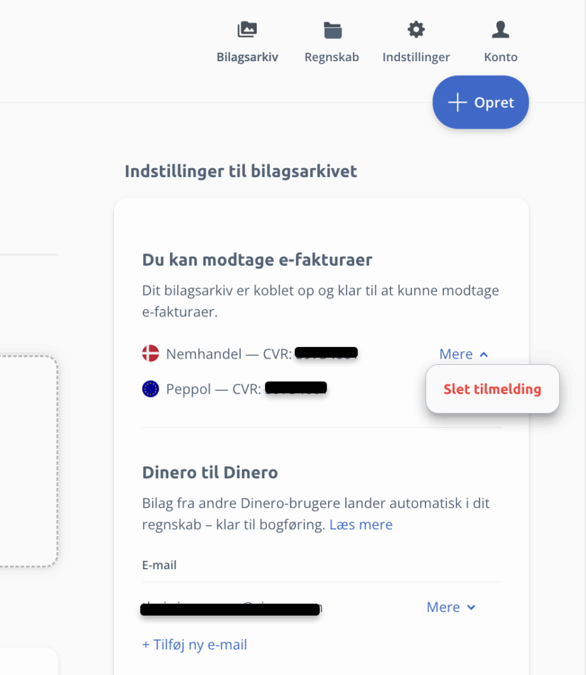Click the Regnskab folder icon
The image size is (586, 675).
tap(332, 30)
